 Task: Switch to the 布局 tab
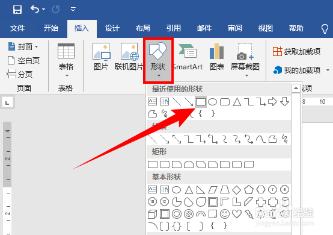click(142, 28)
